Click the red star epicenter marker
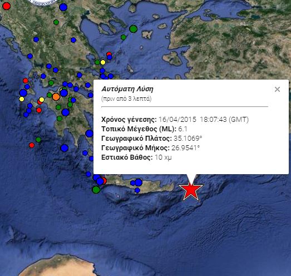 click(191, 191)
